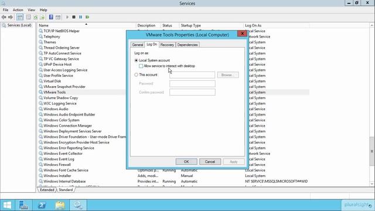Click the Back arrow toolbar icon
This screenshot has width=375, height=211.
pyautogui.click(x=4, y=17)
